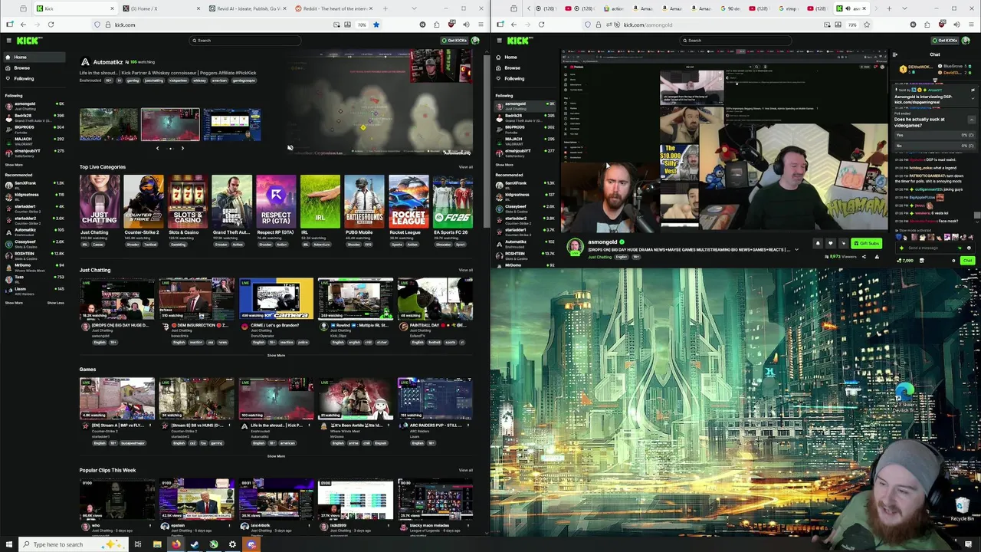The height and width of the screenshot is (552, 981).
Task: Expand asmongold stream title chevron
Action: (796, 250)
